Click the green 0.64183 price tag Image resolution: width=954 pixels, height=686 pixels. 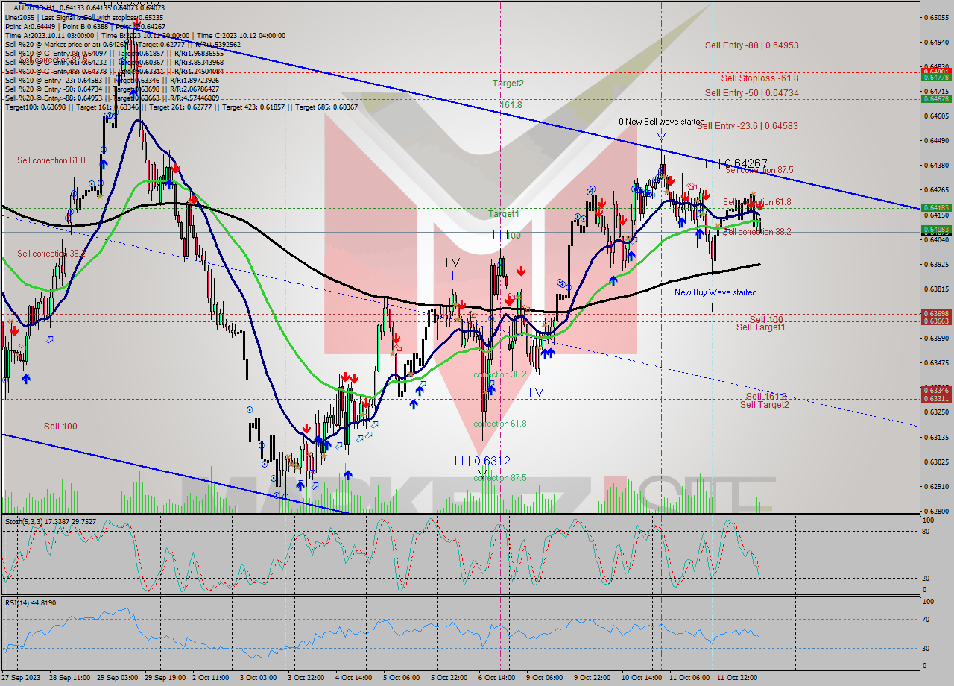click(936, 208)
